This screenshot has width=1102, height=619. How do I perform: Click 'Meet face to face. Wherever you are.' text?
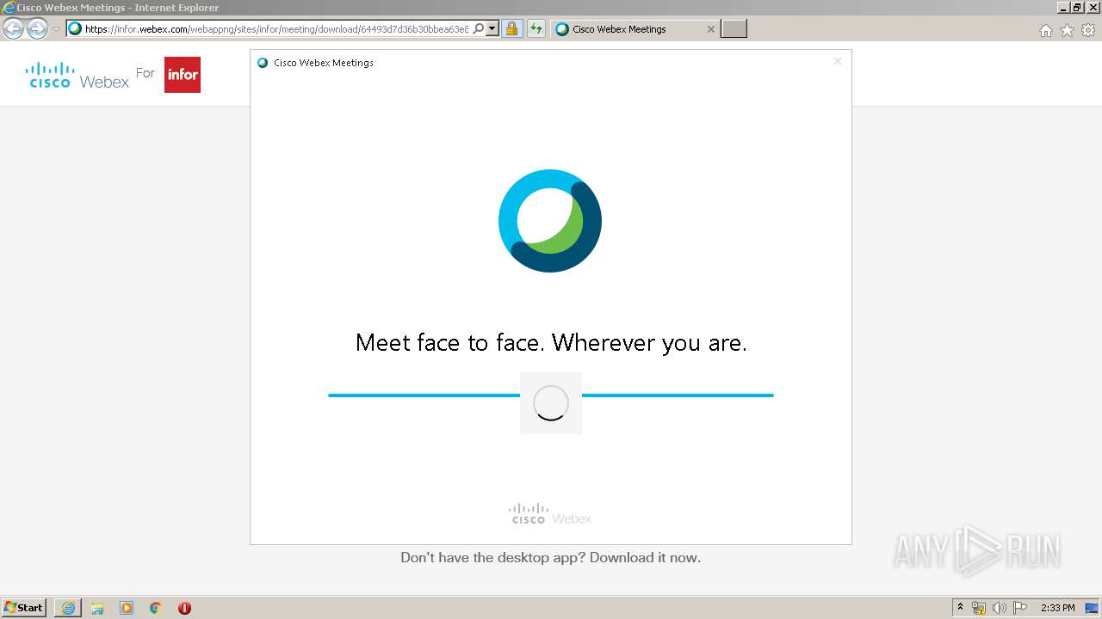[x=551, y=343]
